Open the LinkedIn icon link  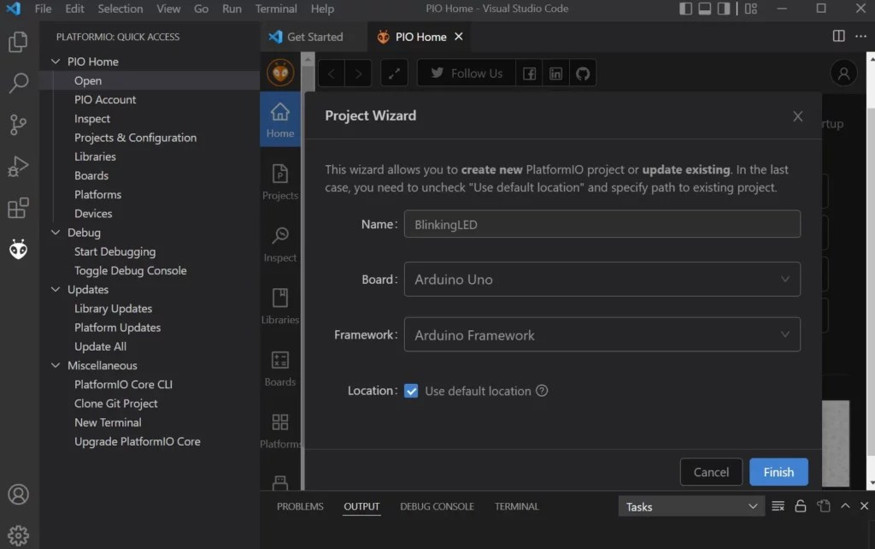(x=555, y=74)
